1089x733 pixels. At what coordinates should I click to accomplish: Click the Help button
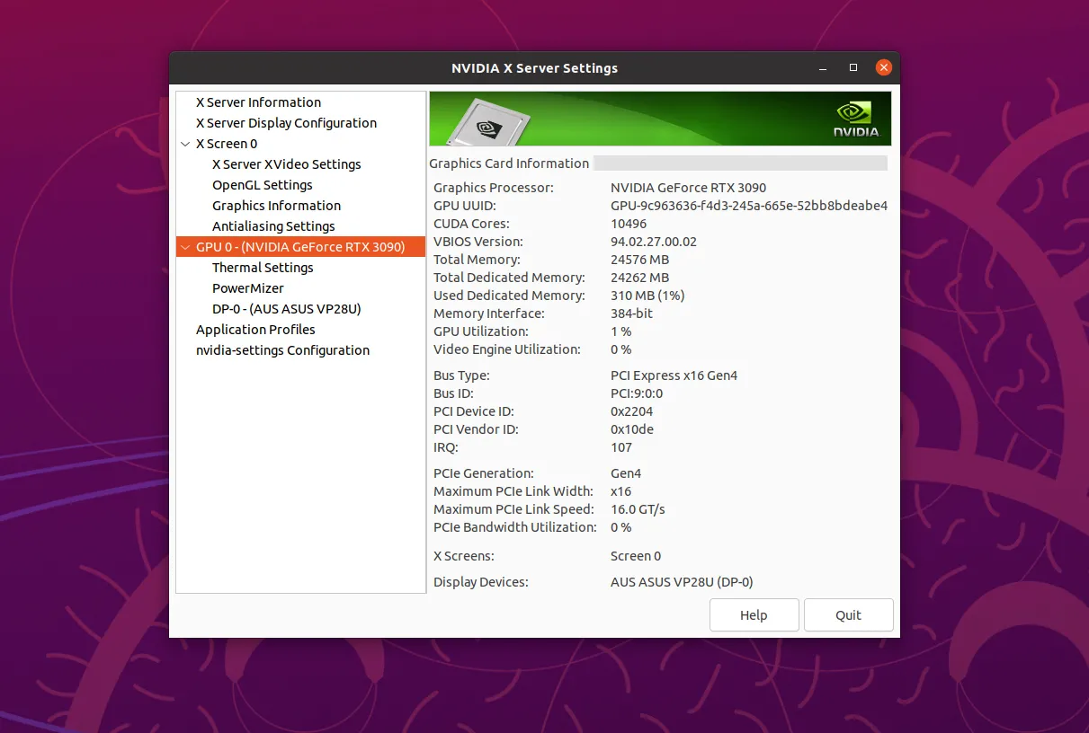coord(754,615)
